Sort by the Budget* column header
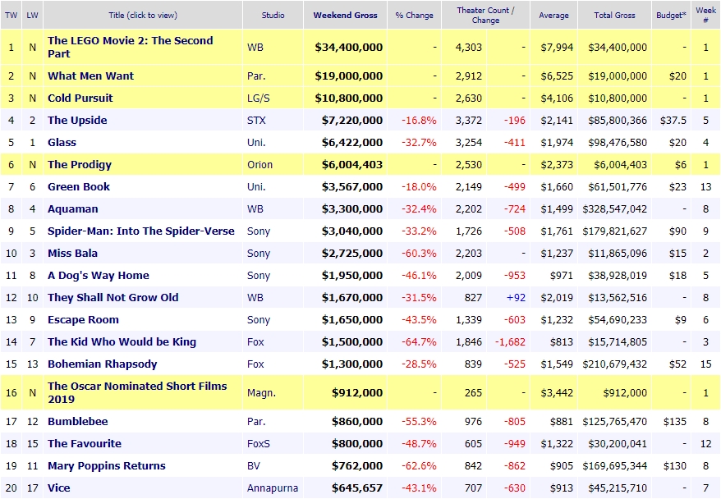 [x=671, y=15]
